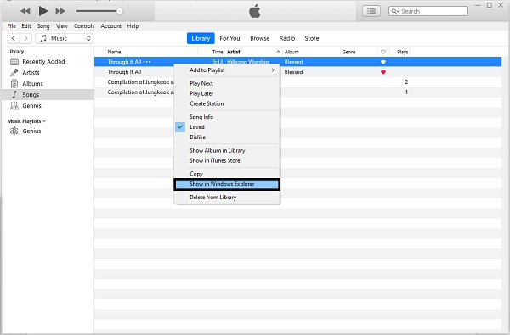Open the Music media type dropdown

pyautogui.click(x=64, y=38)
